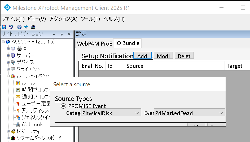The image size is (250, 142).
Task: Click the Webhook icon in tree
Action: pos(18,124)
